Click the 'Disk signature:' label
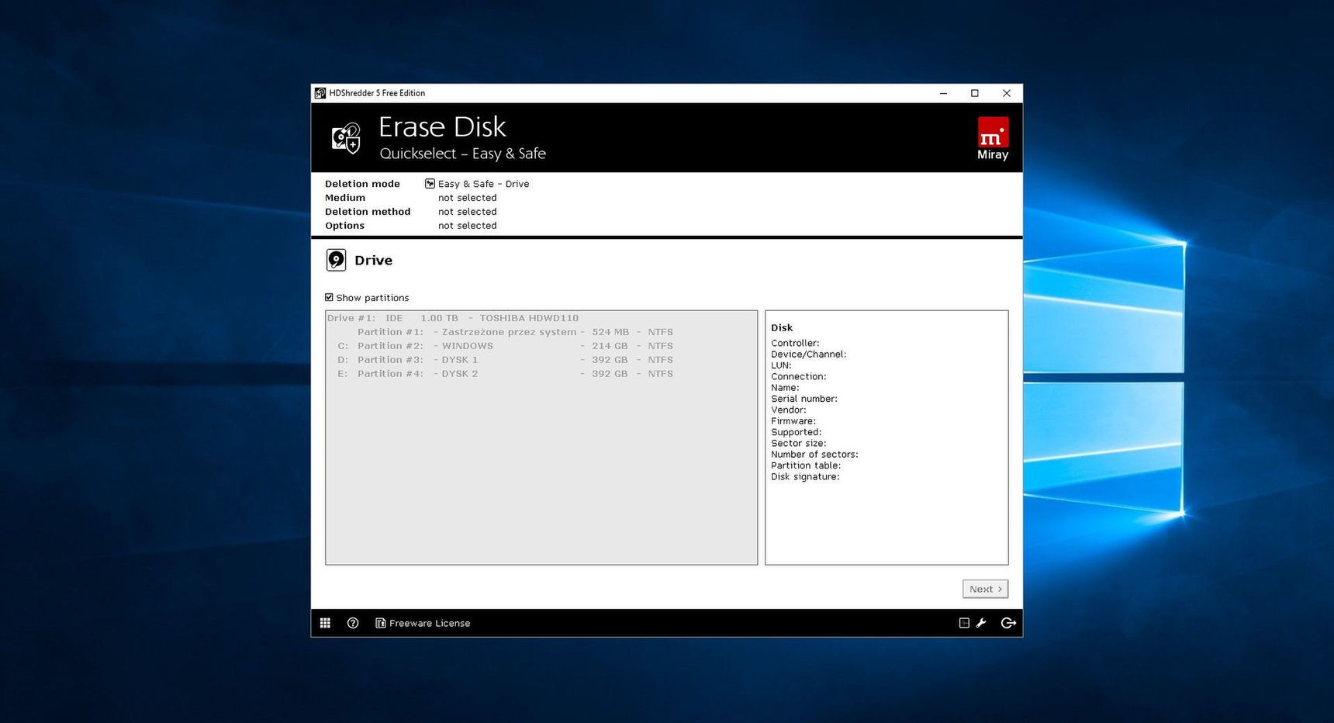The width and height of the screenshot is (1334, 723). [805, 476]
